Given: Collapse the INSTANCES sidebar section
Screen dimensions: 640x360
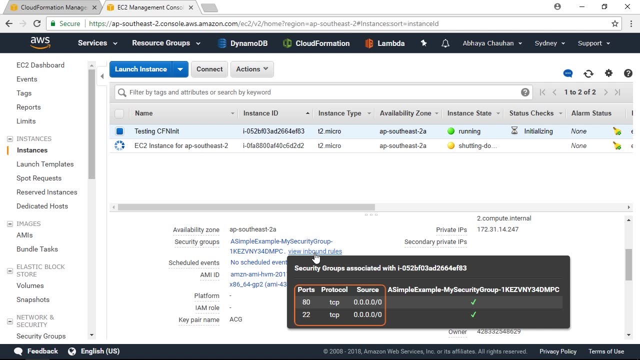Looking at the screenshot, I should point(9,139).
